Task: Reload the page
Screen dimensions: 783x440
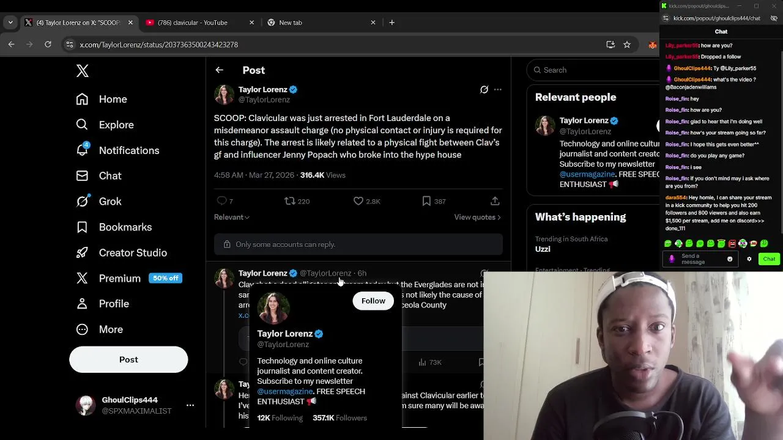Action: 48,45
